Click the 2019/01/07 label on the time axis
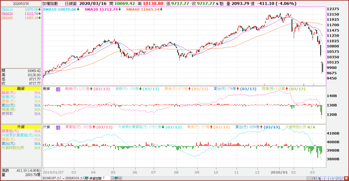 click(53, 172)
